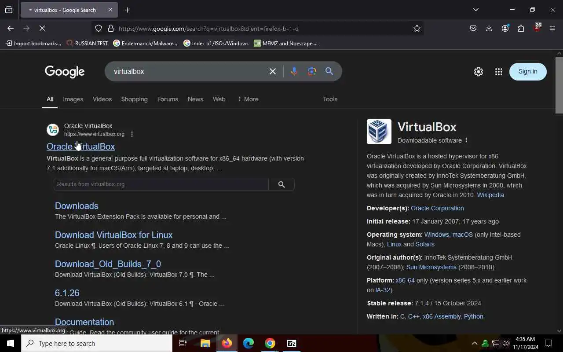563x352 pixels.
Task: Open Save to Pocket icon
Action: click(473, 28)
